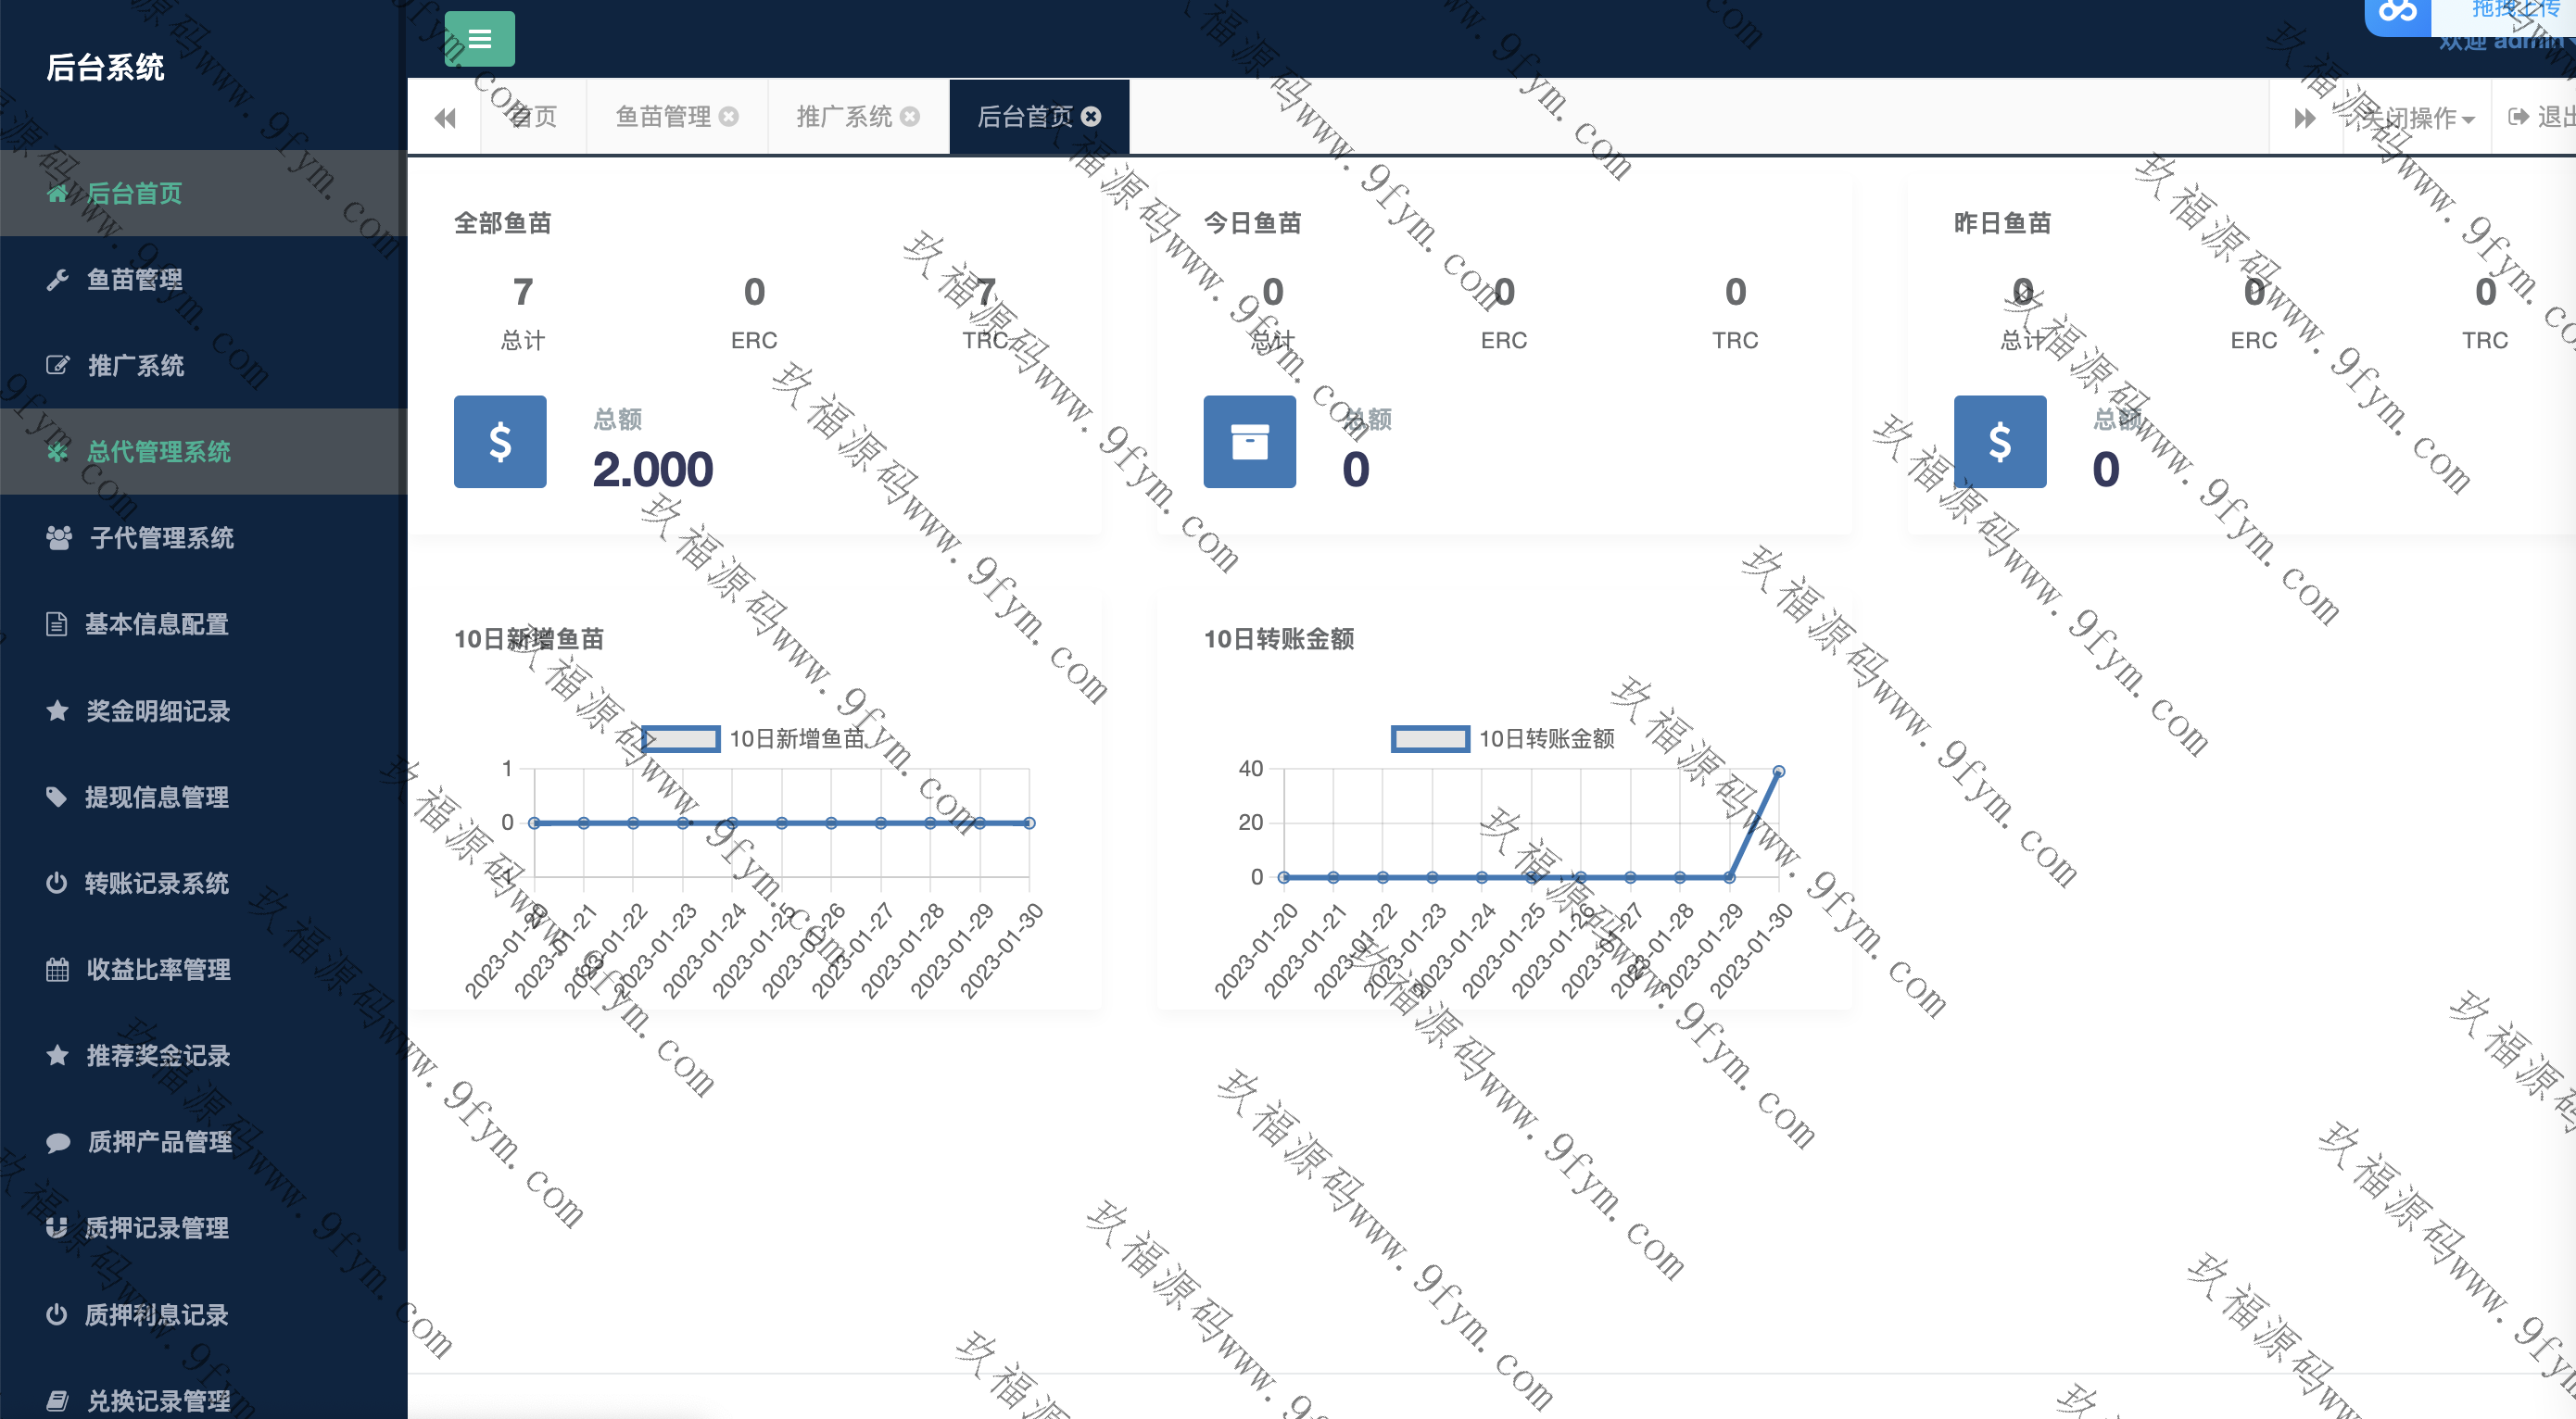
Task: Open 鱼苗管理 in the sidebar
Action: [135, 280]
